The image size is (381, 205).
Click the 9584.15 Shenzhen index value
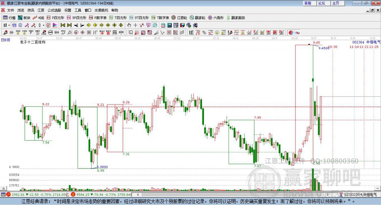[x=83, y=195]
